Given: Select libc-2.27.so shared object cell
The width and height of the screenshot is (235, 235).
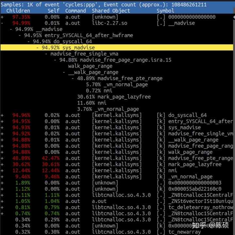Looking at the screenshot, I should pos(110,23).
